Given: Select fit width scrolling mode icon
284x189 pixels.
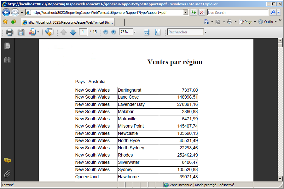Looking at the screenshot, I should (x=146, y=32).
